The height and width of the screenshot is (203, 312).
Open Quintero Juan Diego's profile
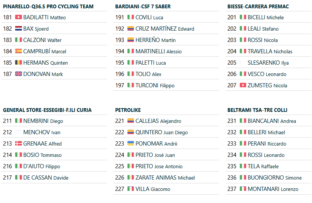(x=161, y=132)
